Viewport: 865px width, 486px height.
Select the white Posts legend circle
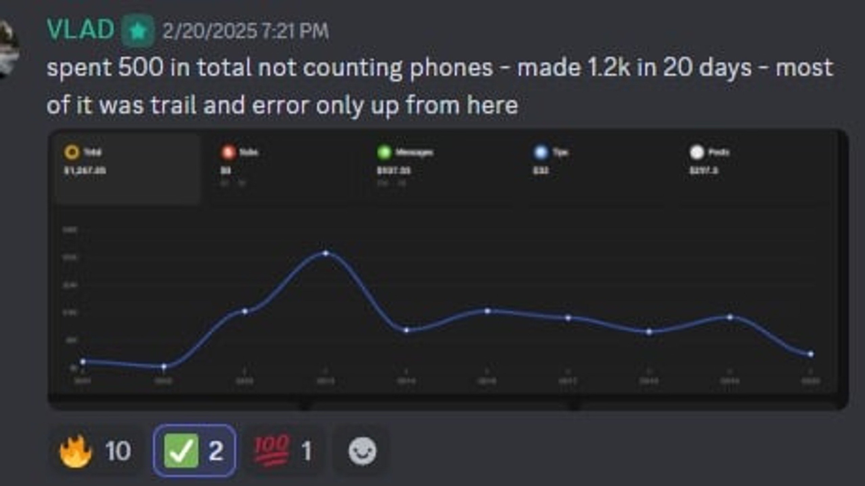[x=697, y=152]
